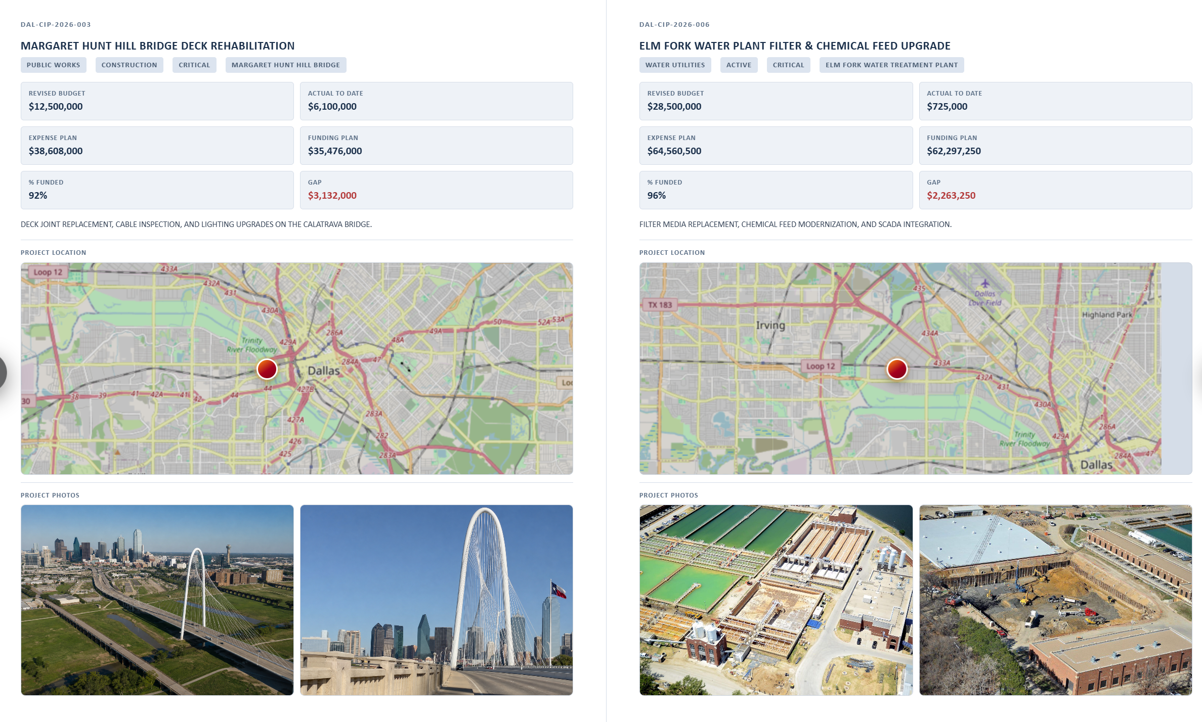Click the ACTIVE status tag
The width and height of the screenshot is (1202, 722).
739,65
